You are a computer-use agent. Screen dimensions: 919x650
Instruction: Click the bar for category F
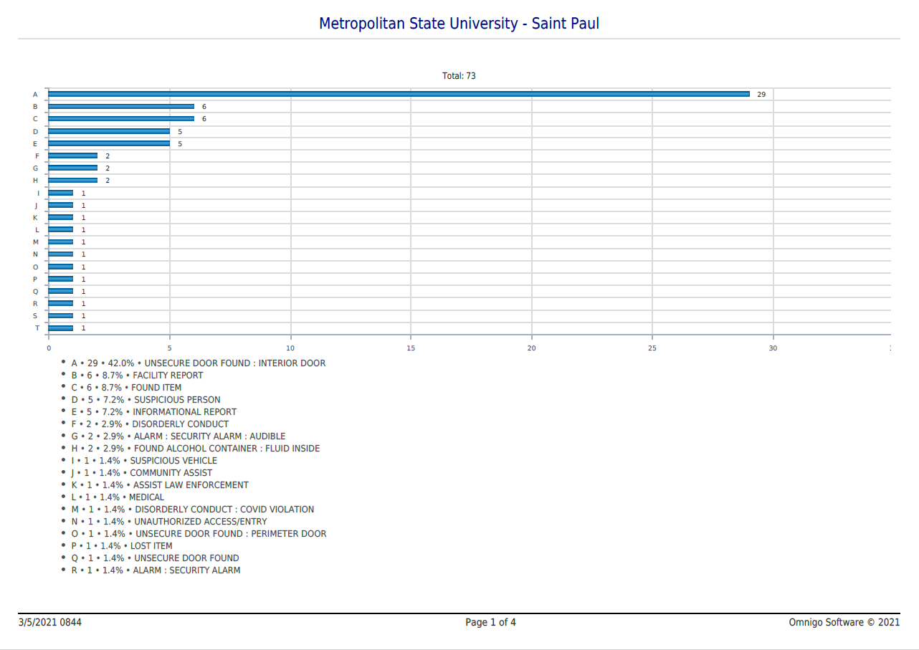pos(72,156)
